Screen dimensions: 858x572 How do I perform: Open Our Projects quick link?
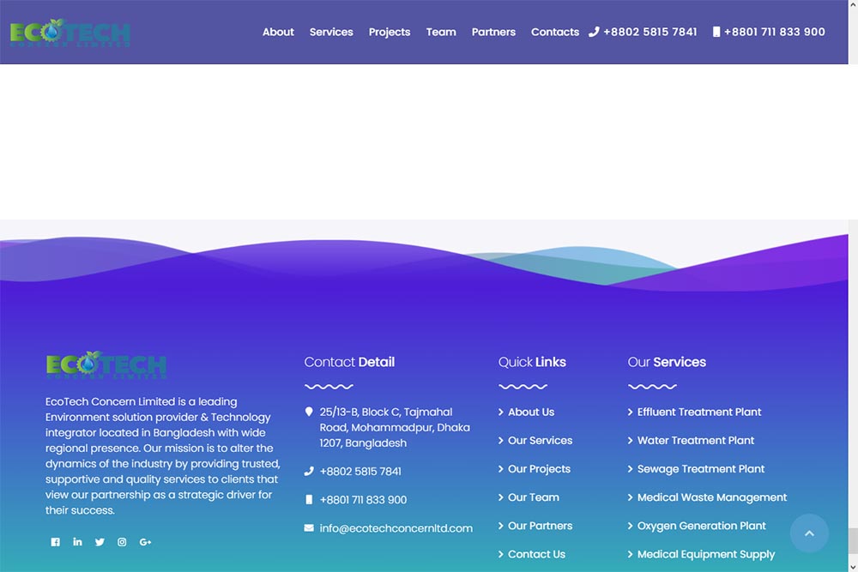(539, 469)
